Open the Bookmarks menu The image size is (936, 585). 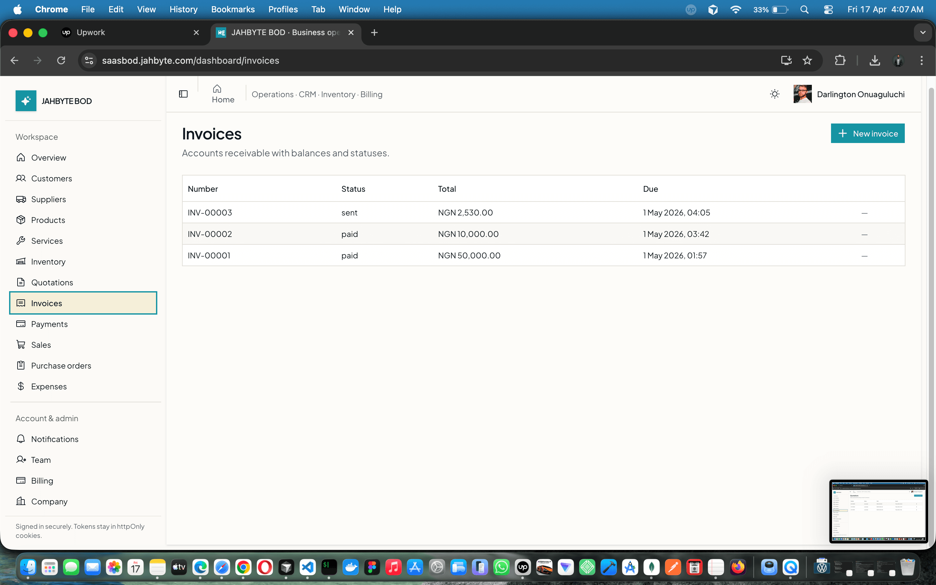click(233, 9)
